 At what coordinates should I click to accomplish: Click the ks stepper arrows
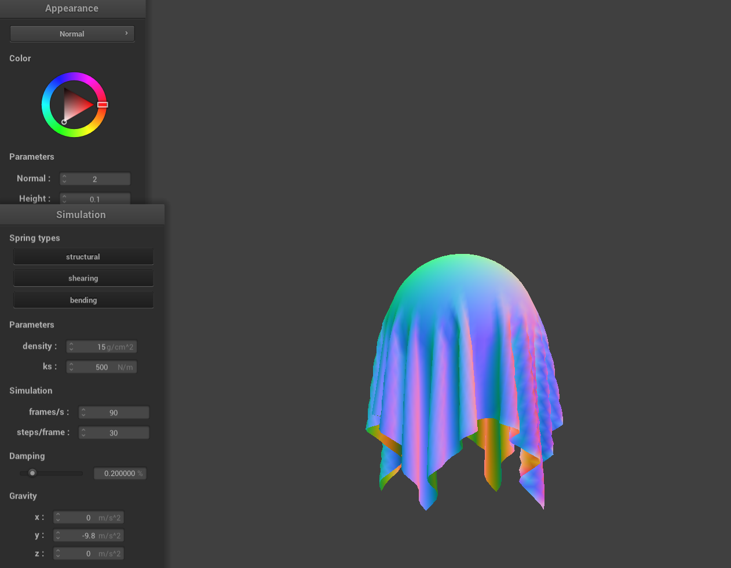click(71, 367)
